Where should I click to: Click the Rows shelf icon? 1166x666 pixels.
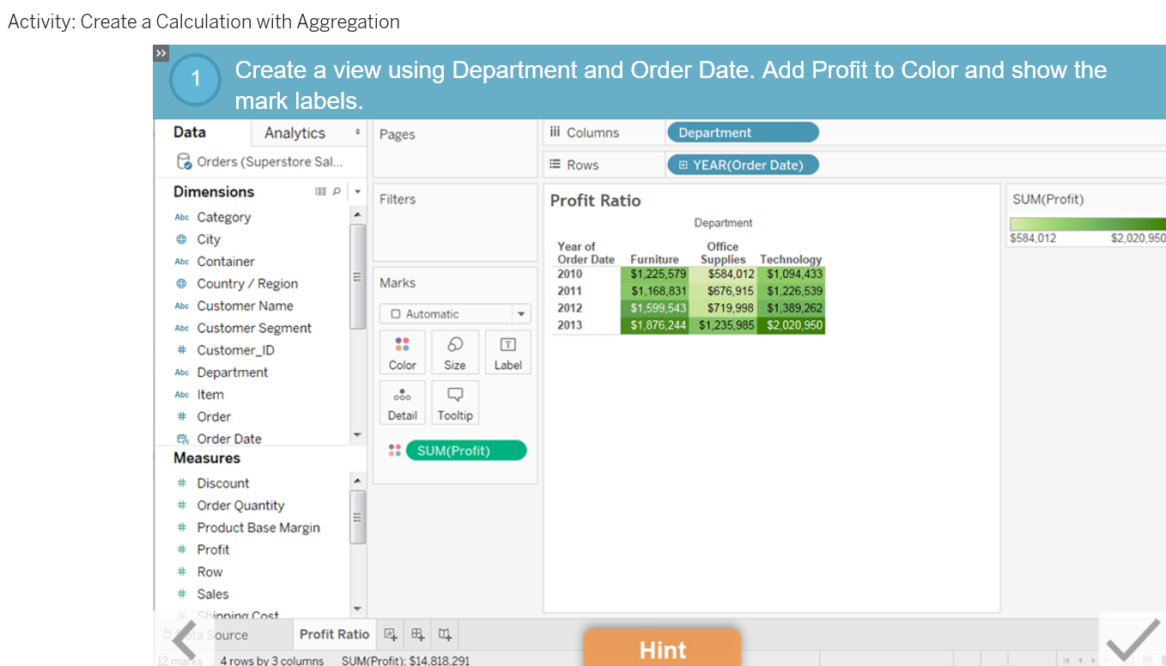[555, 165]
